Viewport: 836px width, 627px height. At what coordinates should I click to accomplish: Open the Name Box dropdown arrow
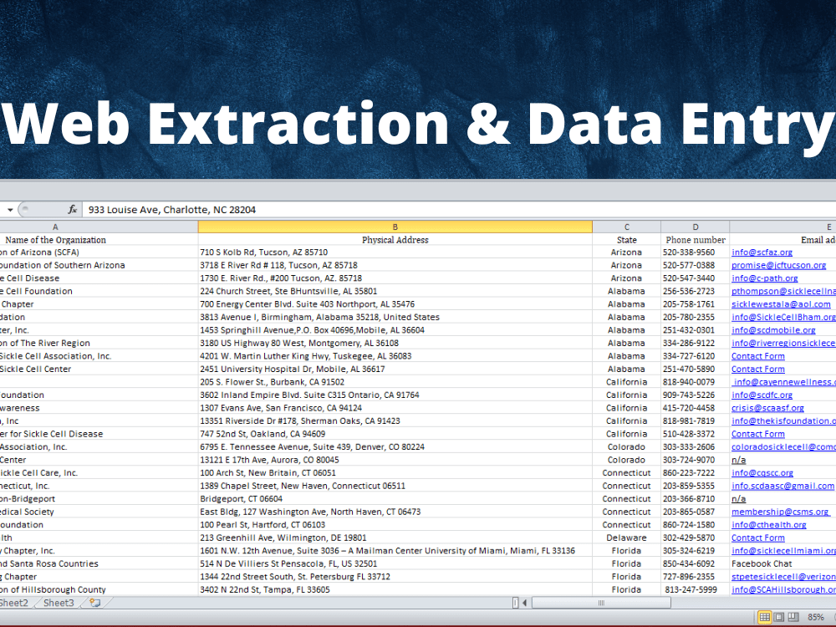10,210
